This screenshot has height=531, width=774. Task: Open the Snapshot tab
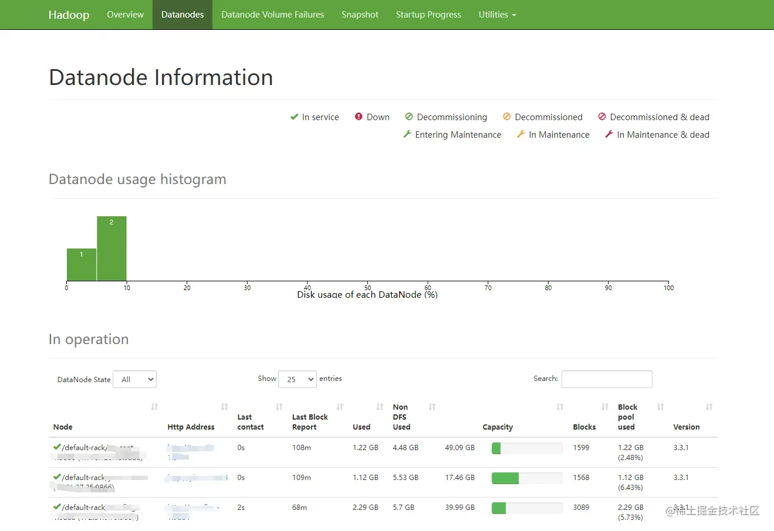(360, 15)
